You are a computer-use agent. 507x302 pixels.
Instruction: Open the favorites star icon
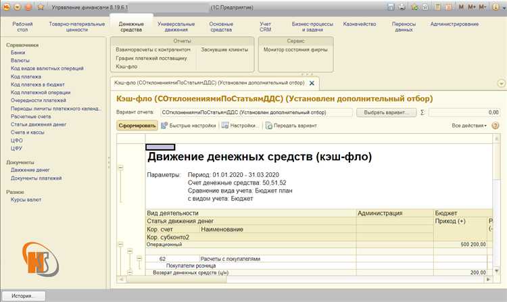click(x=41, y=7)
